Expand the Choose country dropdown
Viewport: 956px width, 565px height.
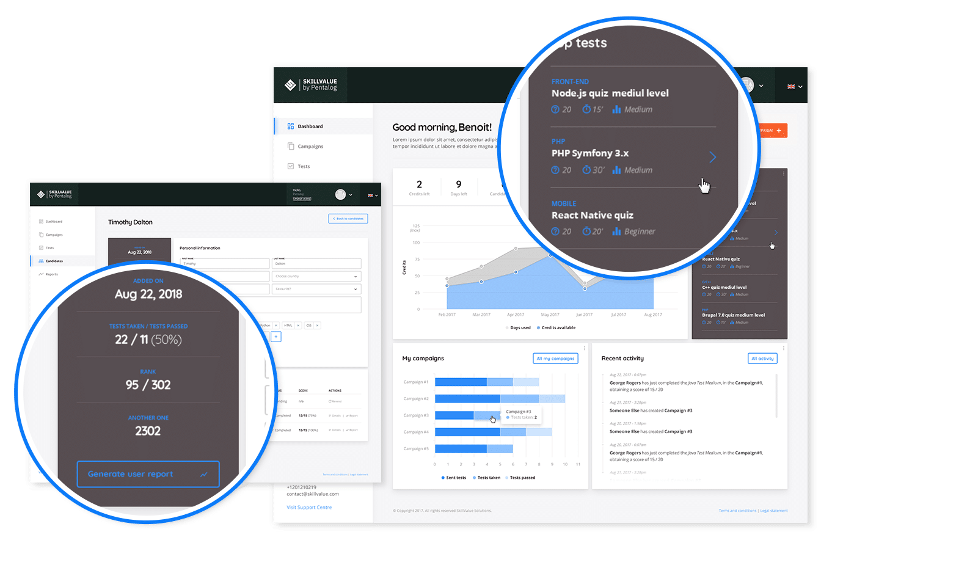coord(316,277)
